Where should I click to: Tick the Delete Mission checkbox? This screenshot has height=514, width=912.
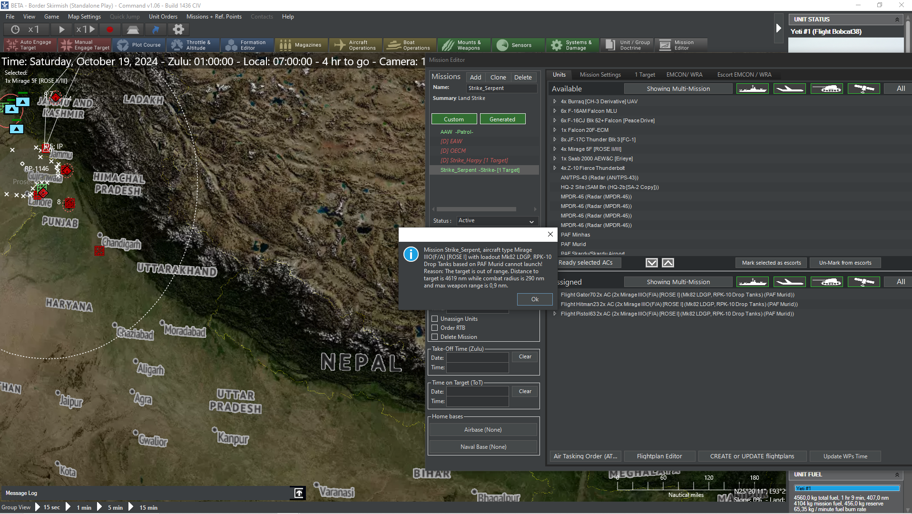tap(434, 337)
